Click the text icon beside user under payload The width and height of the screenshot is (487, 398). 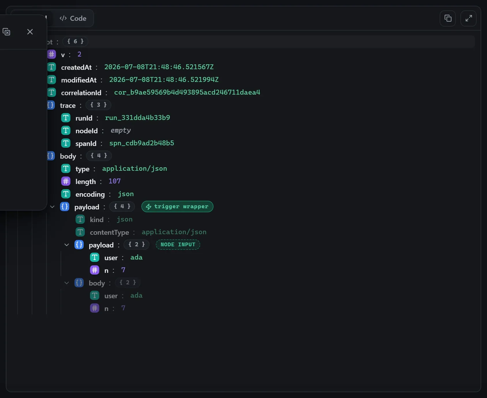click(x=95, y=257)
